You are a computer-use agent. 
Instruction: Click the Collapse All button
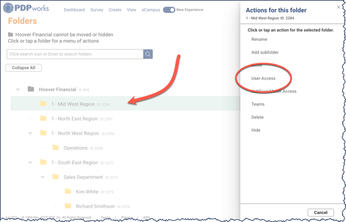click(24, 68)
